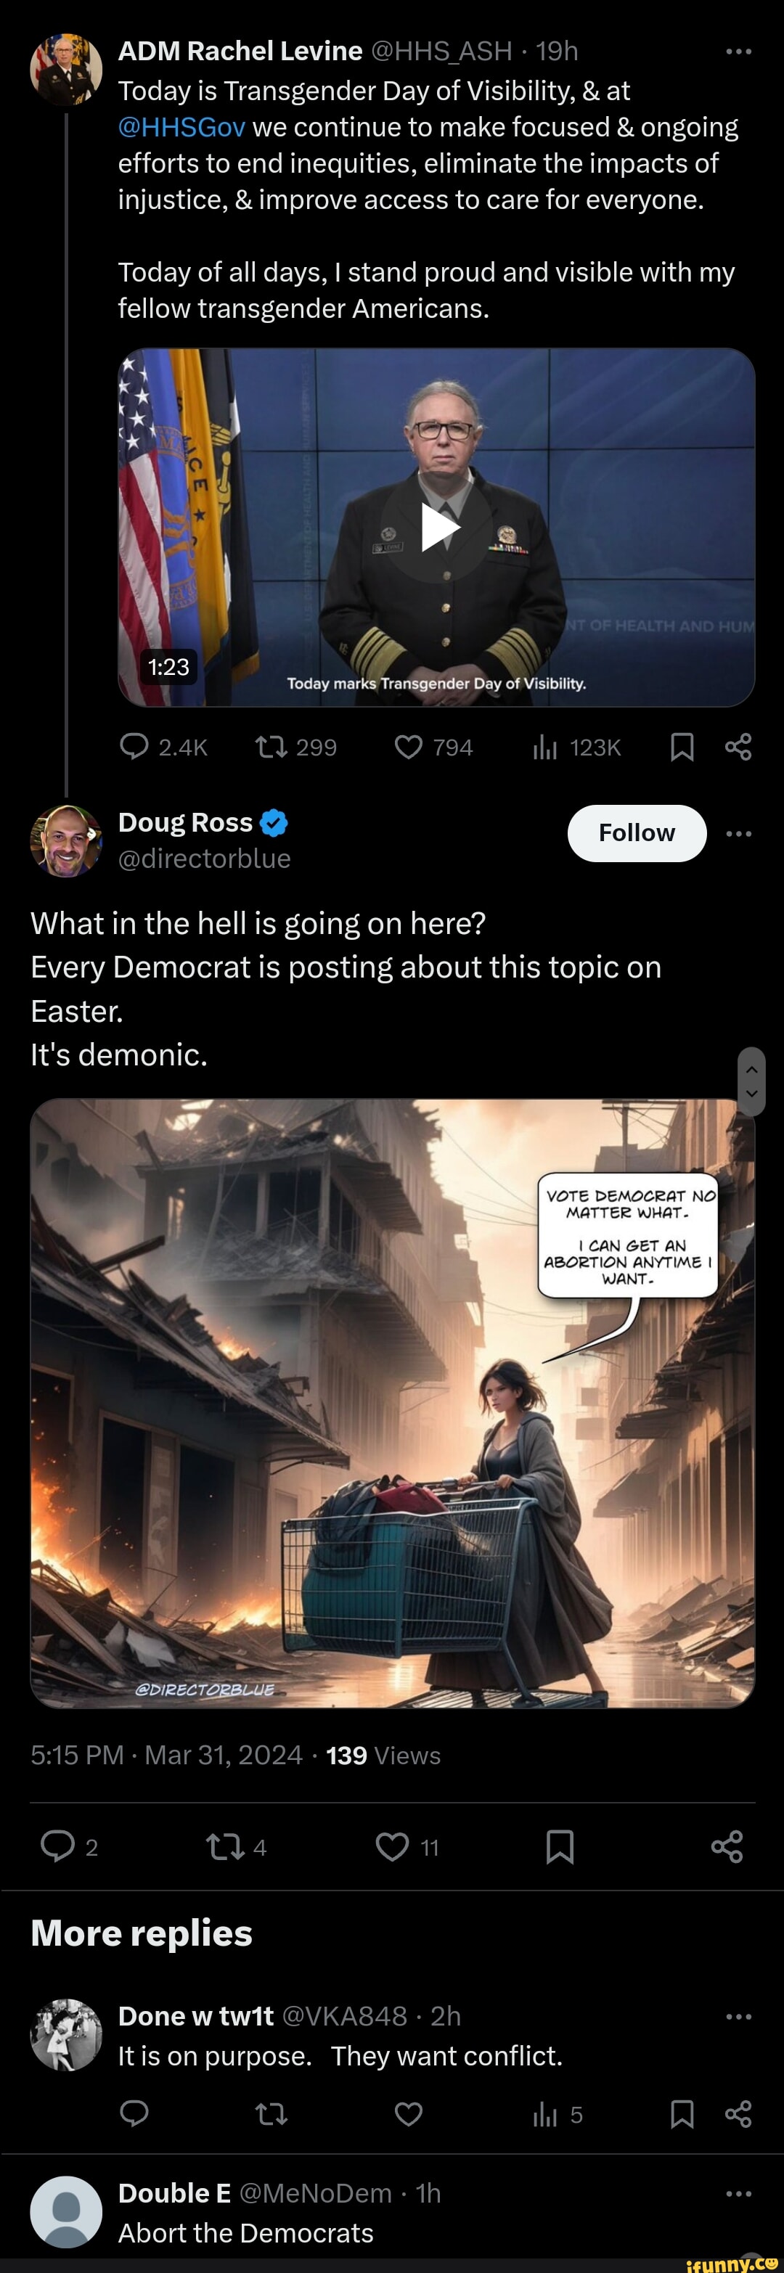Bookmark the ADM Rachel Levine post
Screen dimensions: 784x2273
(x=682, y=748)
